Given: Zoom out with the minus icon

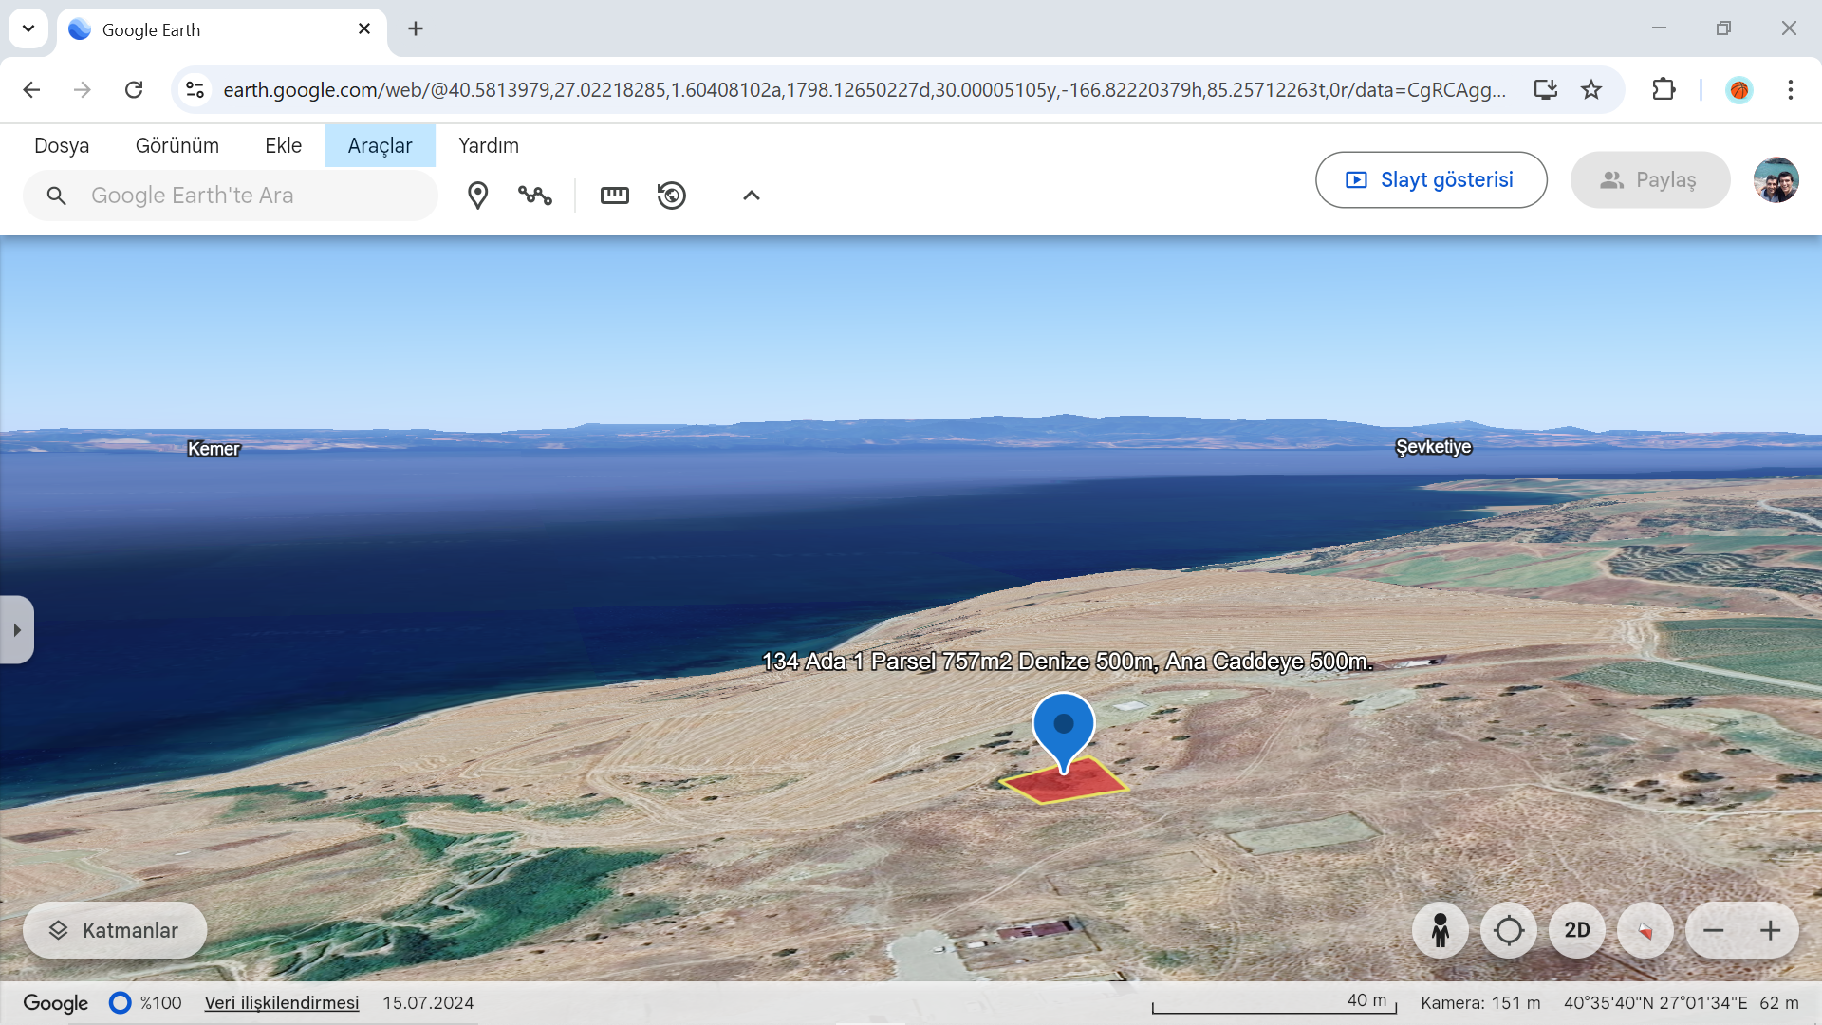Looking at the screenshot, I should [1713, 930].
